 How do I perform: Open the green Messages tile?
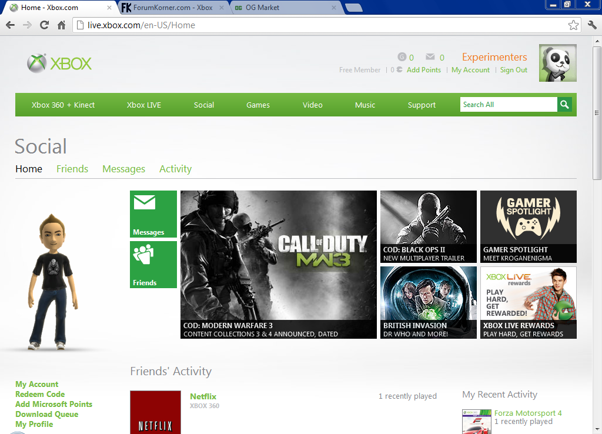coord(153,214)
